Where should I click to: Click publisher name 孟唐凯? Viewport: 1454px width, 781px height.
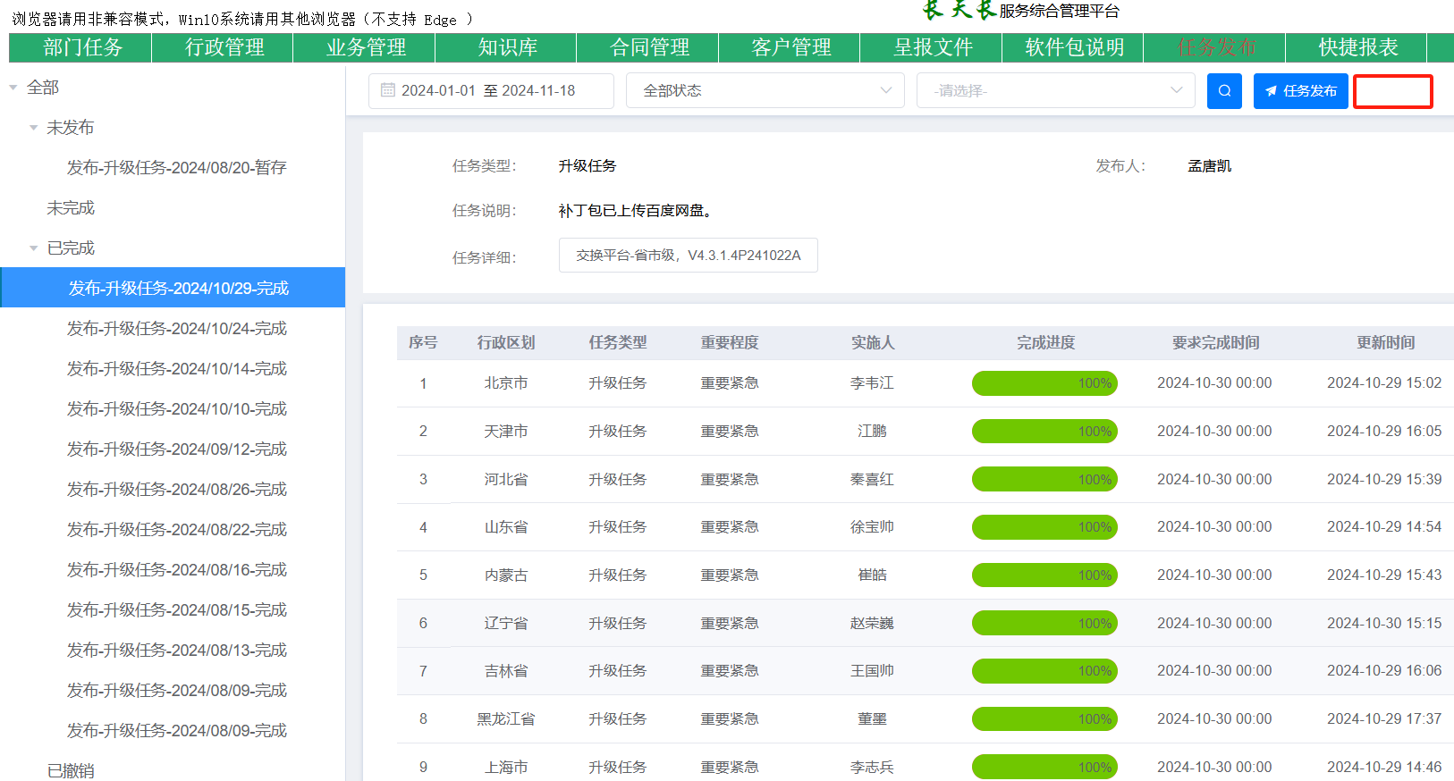pos(1210,166)
